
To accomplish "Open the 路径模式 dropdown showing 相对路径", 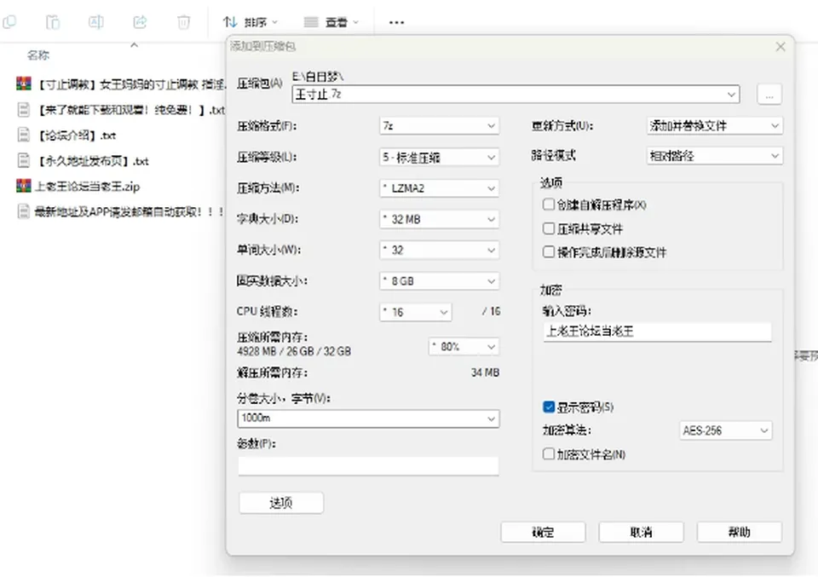I will (715, 155).
